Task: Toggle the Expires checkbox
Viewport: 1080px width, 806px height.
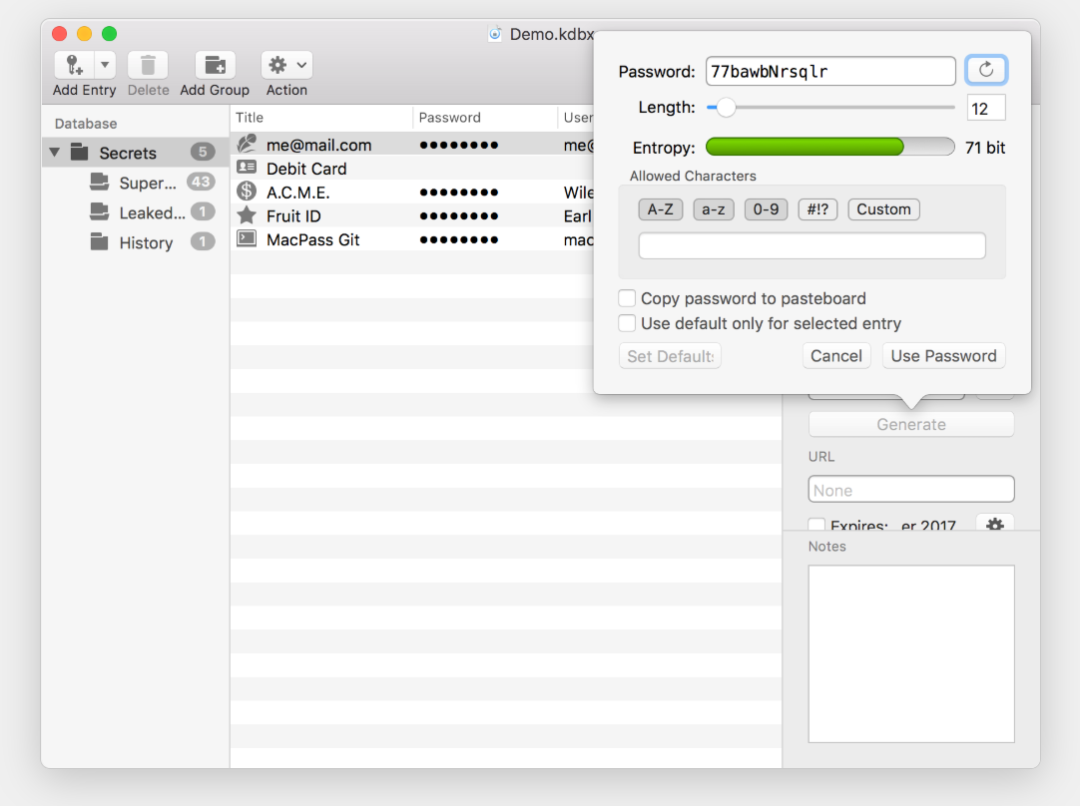Action: pos(816,525)
